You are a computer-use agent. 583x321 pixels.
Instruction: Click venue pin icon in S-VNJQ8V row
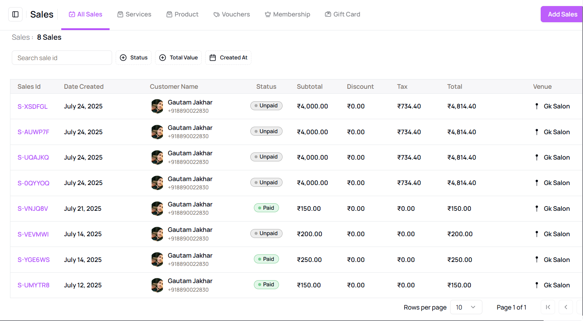point(537,209)
